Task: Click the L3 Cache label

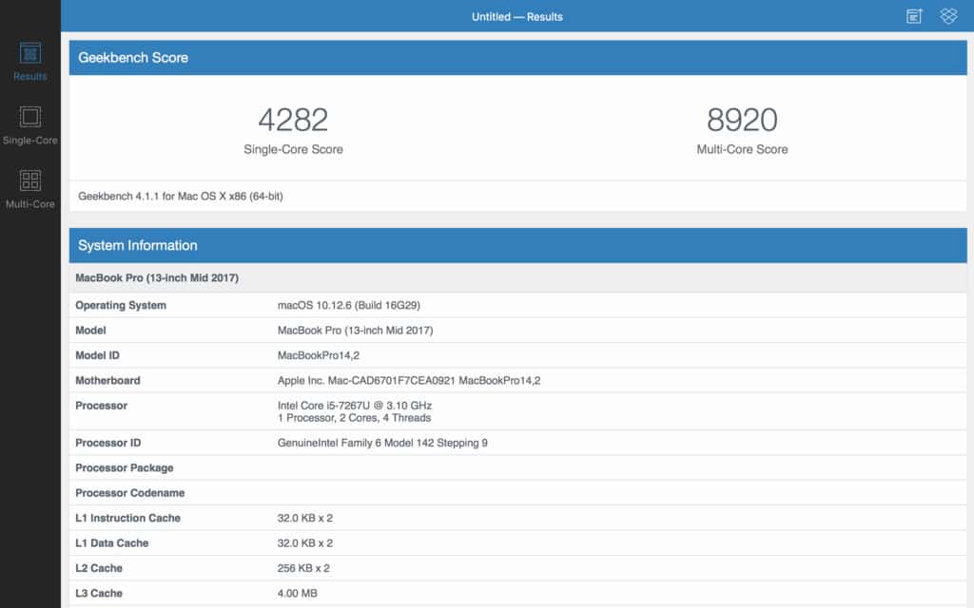Action: tap(99, 594)
